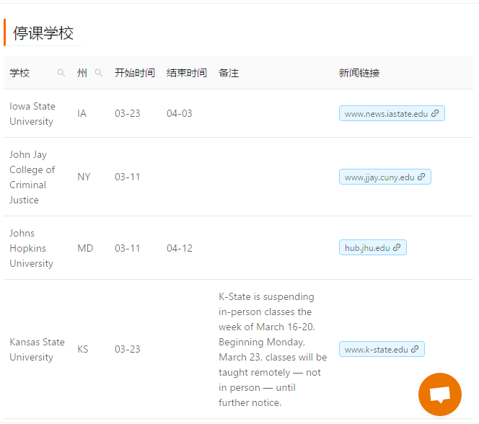479x424 pixels.
Task: Click the 新闻链接 column header
Action: pos(359,73)
